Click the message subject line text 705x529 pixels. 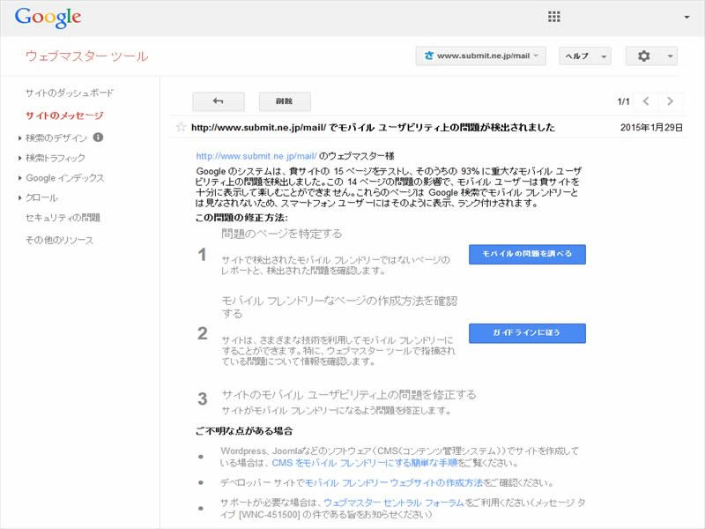pos(373,127)
